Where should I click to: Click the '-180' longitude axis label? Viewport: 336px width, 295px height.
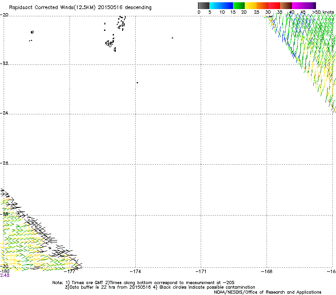click(x=5, y=271)
